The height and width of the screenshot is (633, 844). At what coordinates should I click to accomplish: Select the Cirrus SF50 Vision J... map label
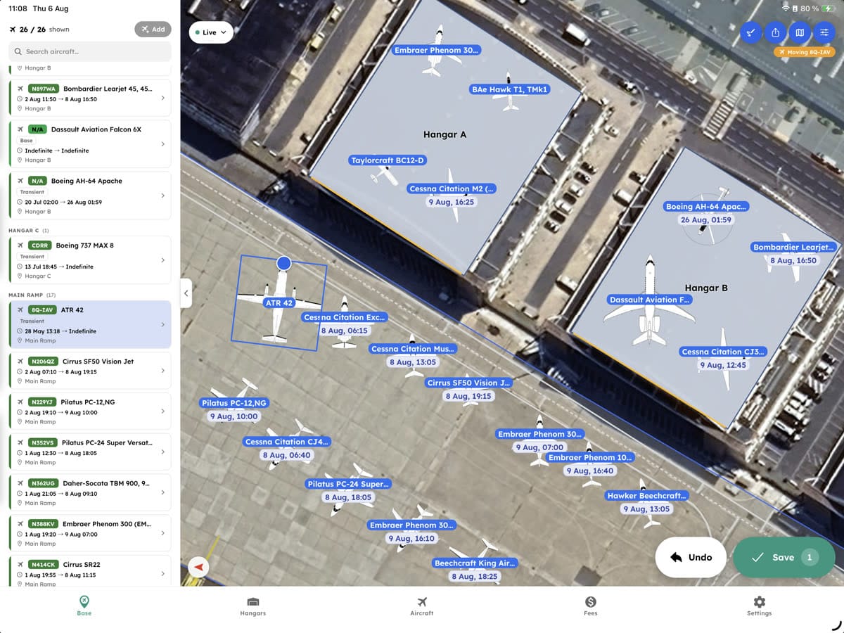click(x=468, y=383)
